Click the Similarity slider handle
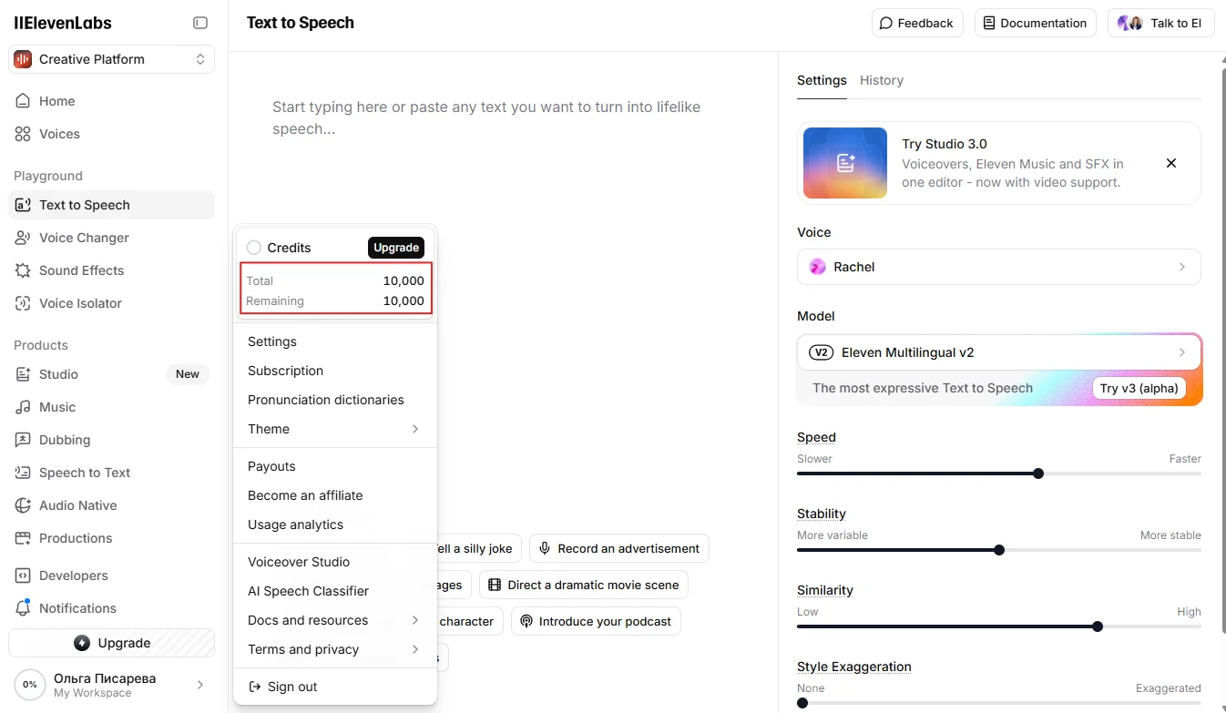The image size is (1226, 713). point(1098,626)
